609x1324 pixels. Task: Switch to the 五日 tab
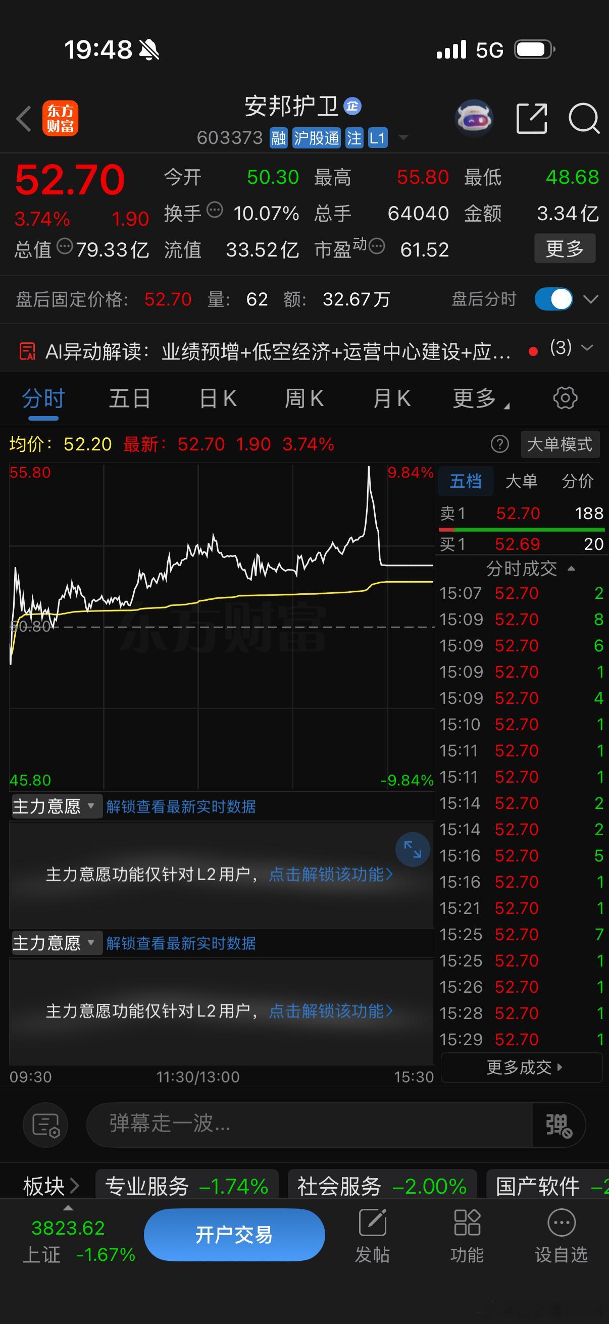[x=129, y=398]
